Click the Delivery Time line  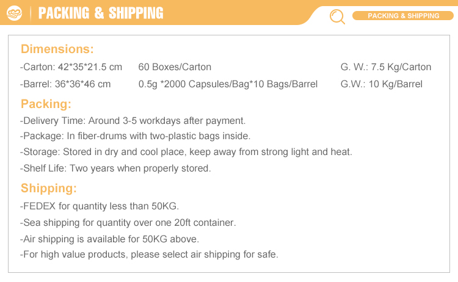point(133,121)
